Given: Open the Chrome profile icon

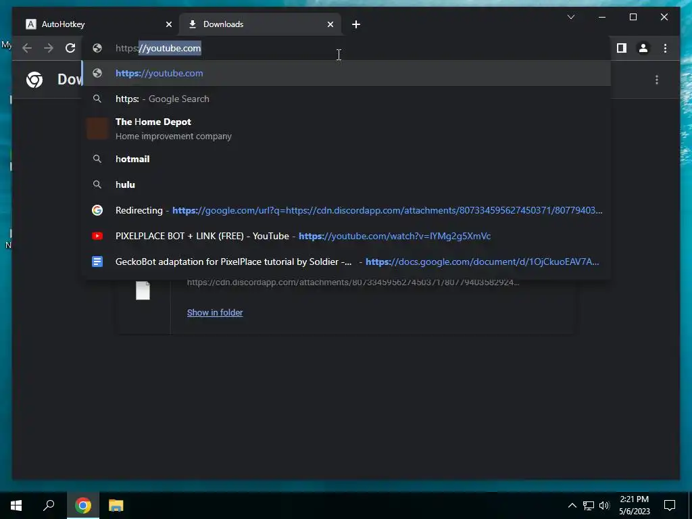Looking at the screenshot, I should [643, 48].
